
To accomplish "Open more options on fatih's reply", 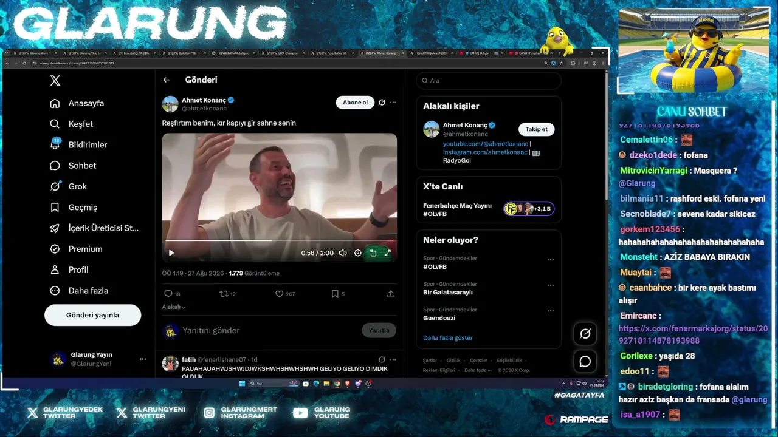I will tap(393, 359).
